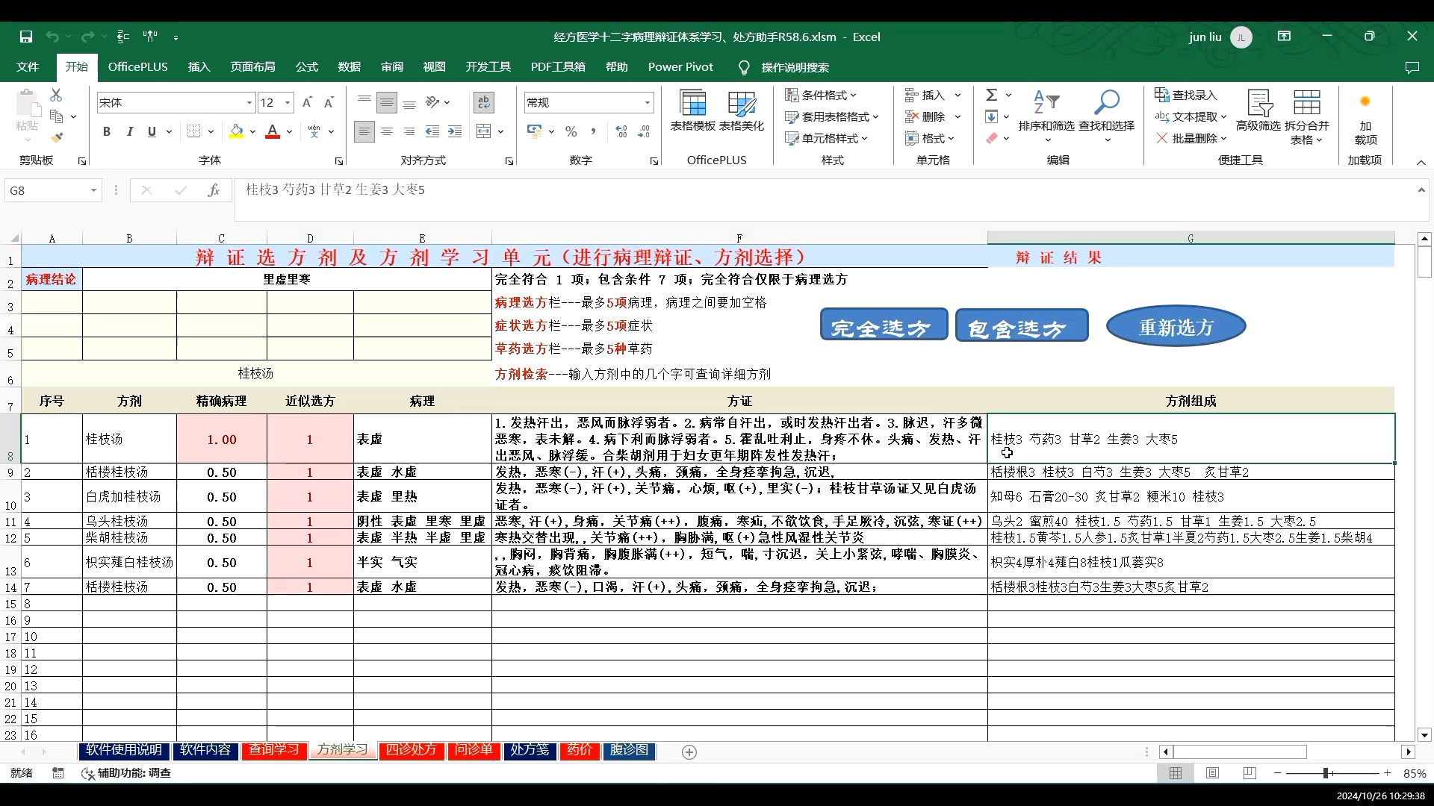Select cell containing 白虎加桂枝汤

(129, 497)
